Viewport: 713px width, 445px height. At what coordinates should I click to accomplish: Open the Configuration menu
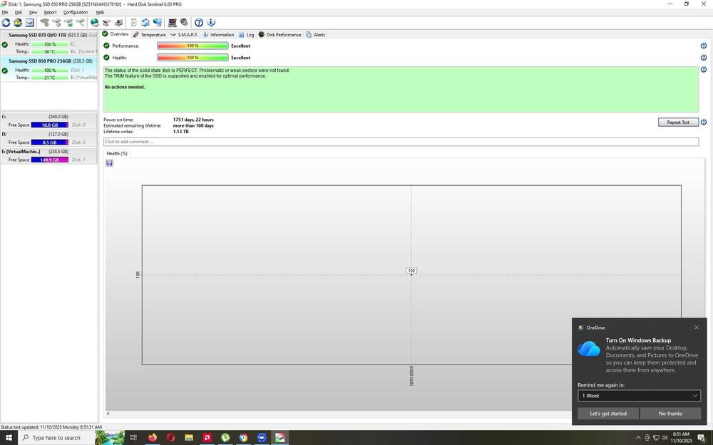pos(76,12)
